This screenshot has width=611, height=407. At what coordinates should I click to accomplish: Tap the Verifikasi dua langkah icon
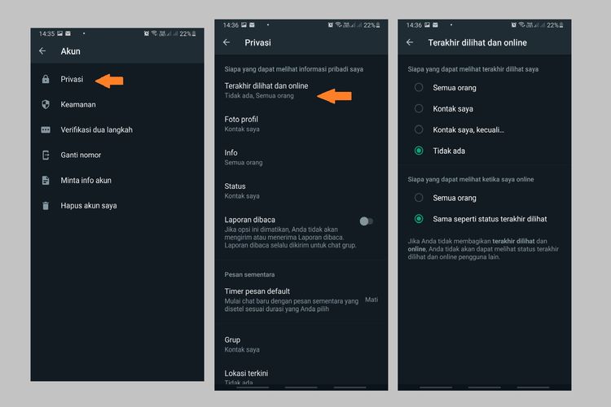(x=46, y=129)
